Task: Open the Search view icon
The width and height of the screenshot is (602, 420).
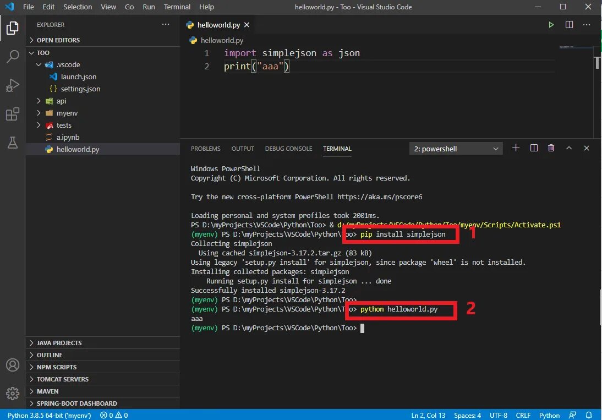Action: [12, 57]
